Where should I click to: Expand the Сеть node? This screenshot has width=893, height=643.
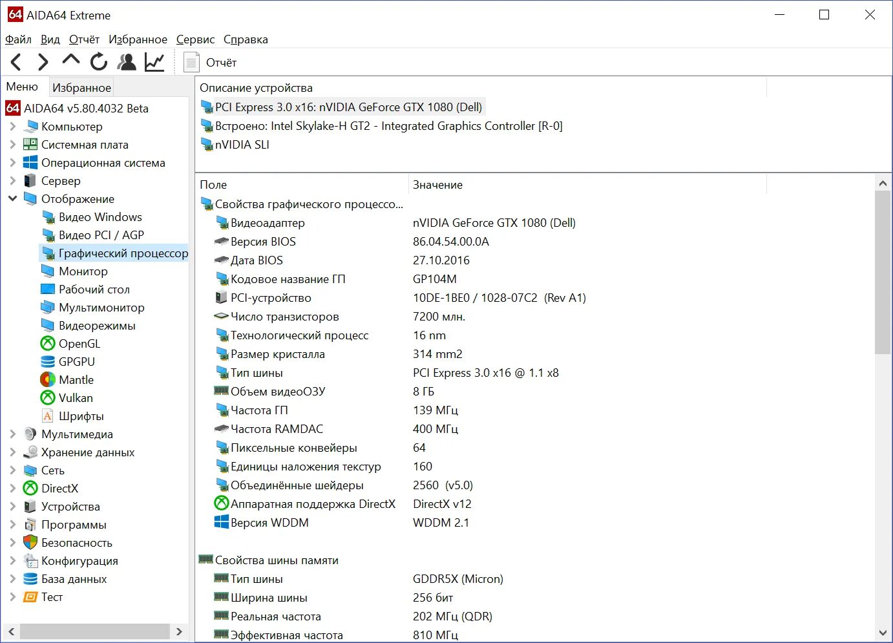(12, 470)
